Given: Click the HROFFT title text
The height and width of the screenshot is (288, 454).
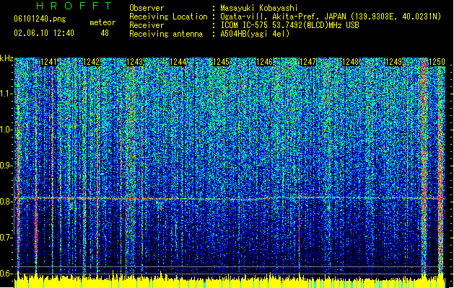Looking at the screenshot, I should [74, 6].
